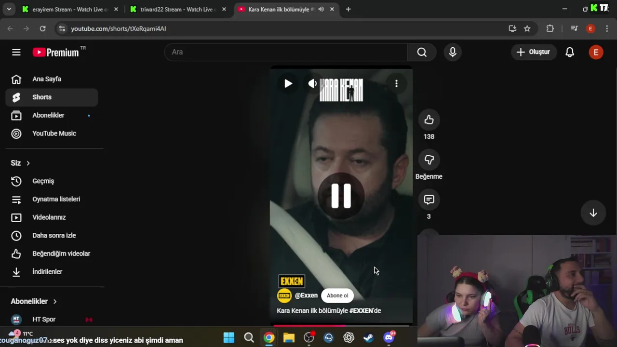This screenshot has width=617, height=347.
Task: Close the erayirem Stream tab
Action: tap(116, 9)
